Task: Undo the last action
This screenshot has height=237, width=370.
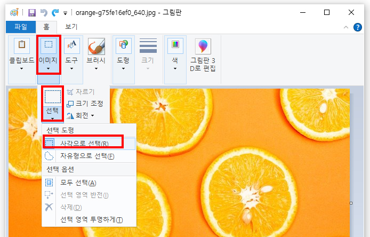Action: tap(44, 12)
